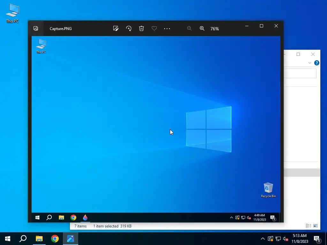Click '1 item selected 319 KB' status text
This screenshot has height=245, width=327.
click(112, 226)
